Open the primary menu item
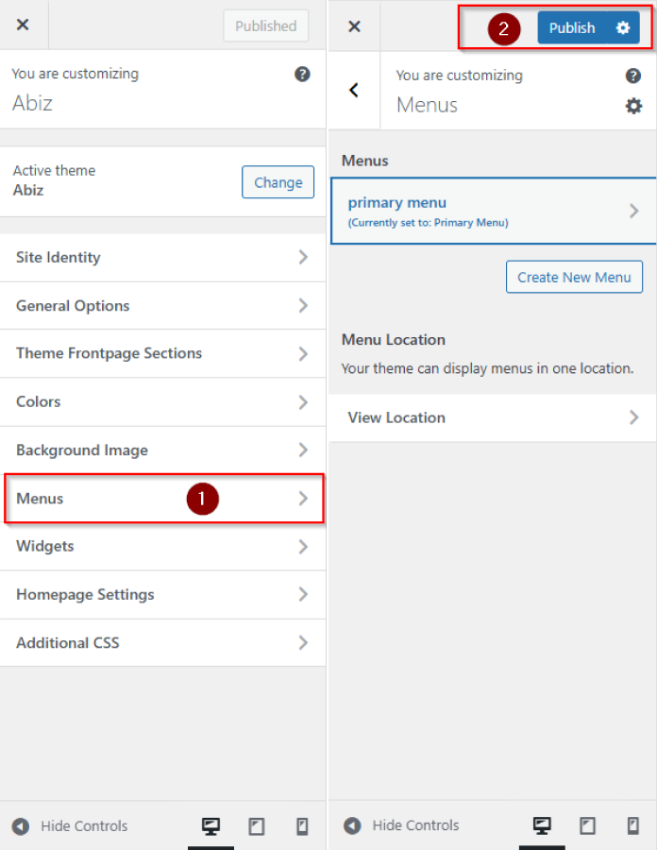The height and width of the screenshot is (850, 657). pos(493,212)
